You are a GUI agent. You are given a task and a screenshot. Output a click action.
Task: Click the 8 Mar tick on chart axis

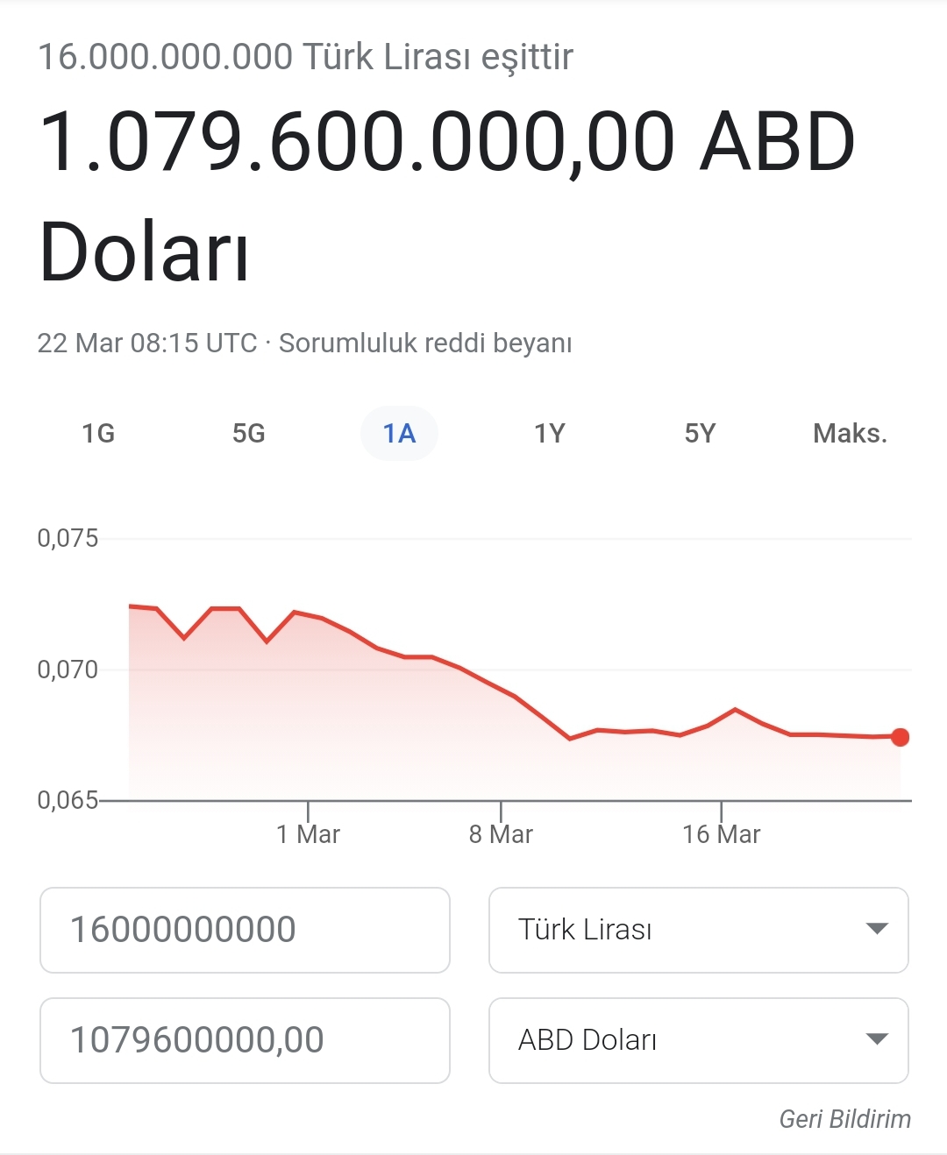501,833
